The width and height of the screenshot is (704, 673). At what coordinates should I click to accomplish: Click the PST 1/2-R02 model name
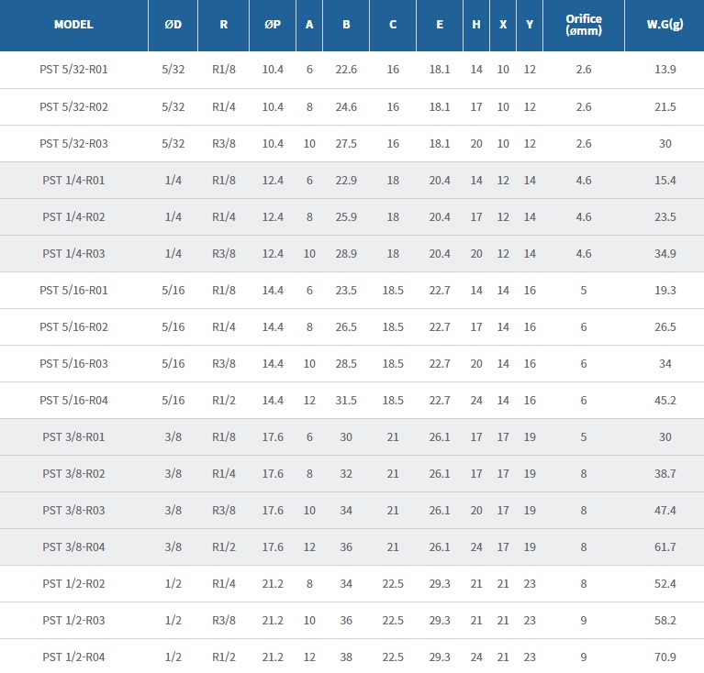tap(73, 583)
